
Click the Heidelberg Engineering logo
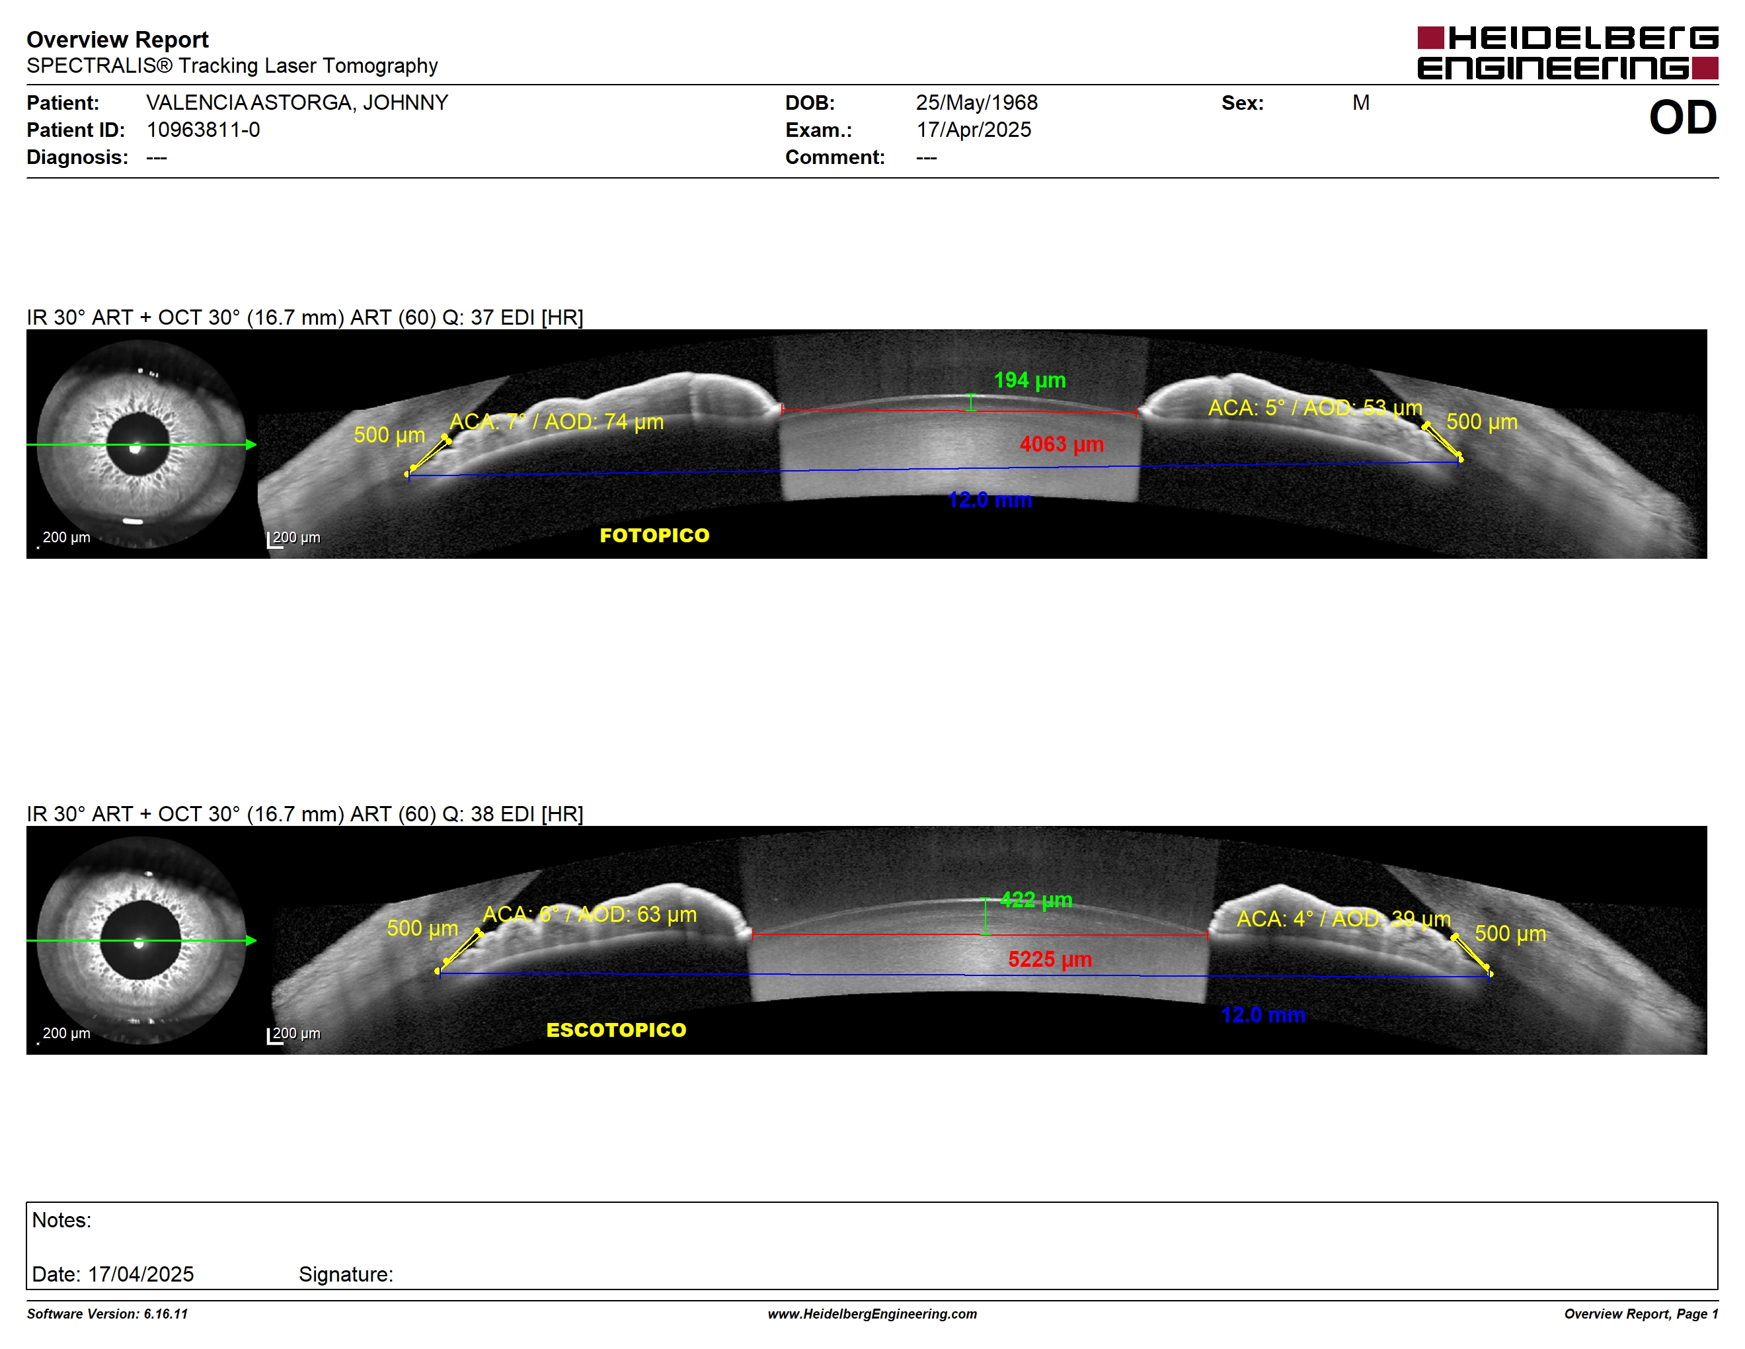pyautogui.click(x=1568, y=53)
